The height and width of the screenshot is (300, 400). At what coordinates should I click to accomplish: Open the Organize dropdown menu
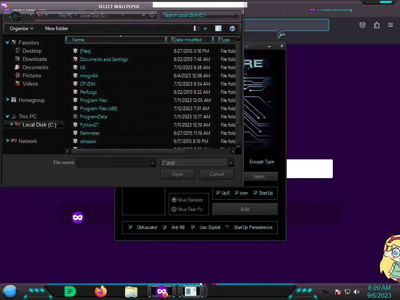[21, 28]
